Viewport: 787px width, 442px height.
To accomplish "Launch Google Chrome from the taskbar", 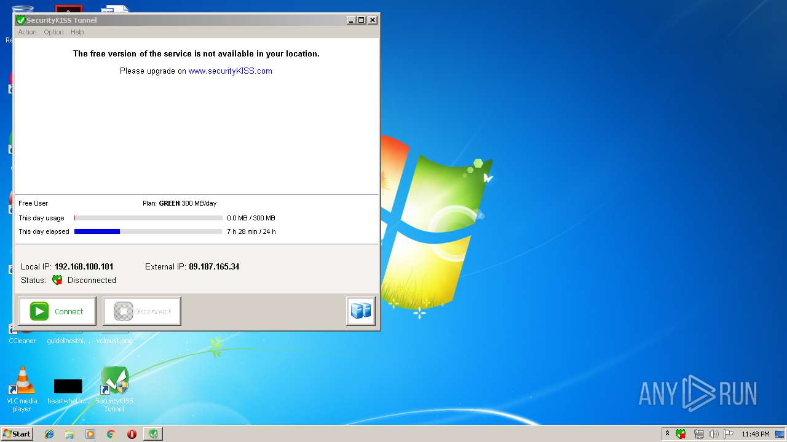I will tap(111, 434).
